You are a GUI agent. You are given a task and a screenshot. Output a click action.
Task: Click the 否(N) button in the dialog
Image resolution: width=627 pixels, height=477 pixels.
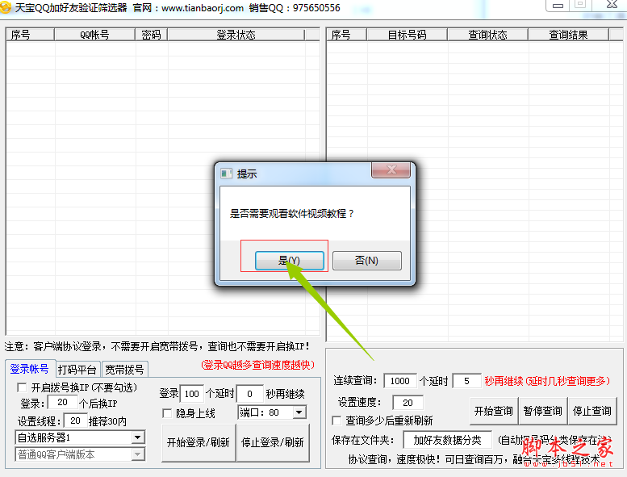click(366, 261)
